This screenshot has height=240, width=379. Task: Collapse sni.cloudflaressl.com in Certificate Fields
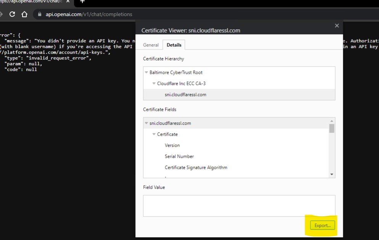pyautogui.click(x=146, y=123)
